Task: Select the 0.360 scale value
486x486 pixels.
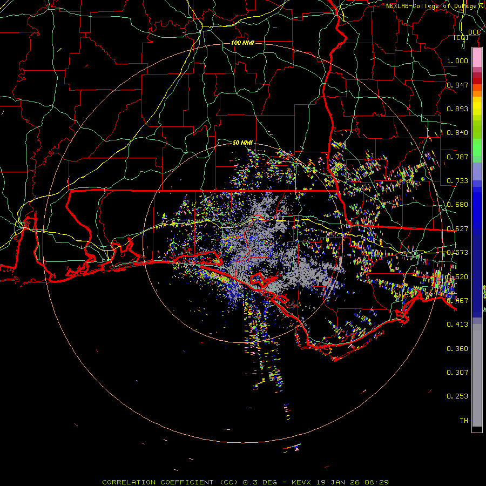Action: coord(457,349)
